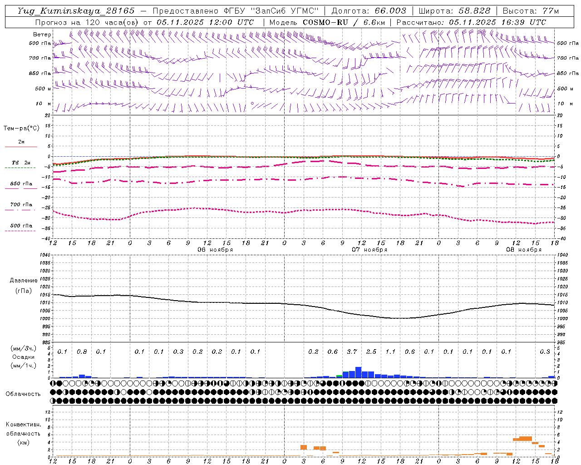Click the Тем-ра(°C) axis label
The width and height of the screenshot is (581, 465).
point(21,129)
